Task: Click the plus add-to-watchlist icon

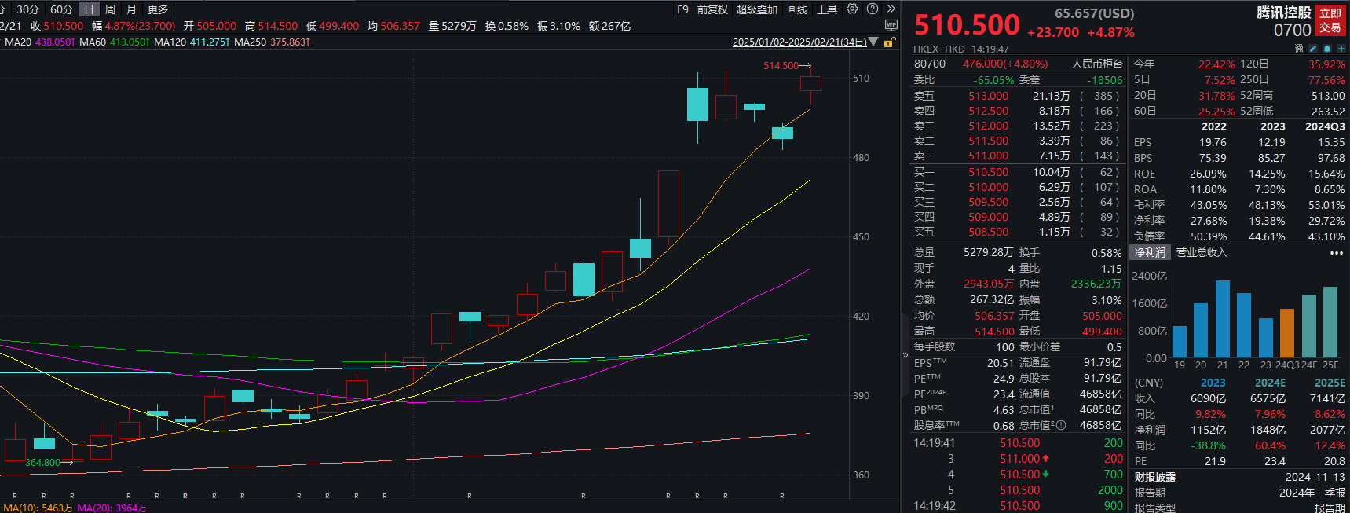Action: point(1341,49)
